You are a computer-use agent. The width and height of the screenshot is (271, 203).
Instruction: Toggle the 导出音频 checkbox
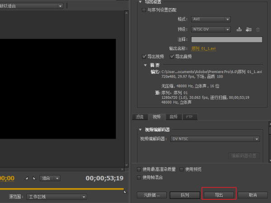172,56
